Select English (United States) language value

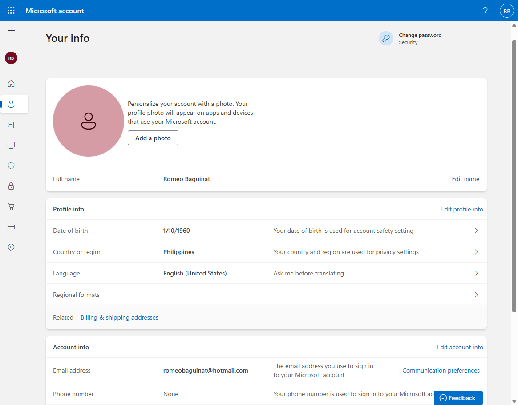(x=195, y=273)
